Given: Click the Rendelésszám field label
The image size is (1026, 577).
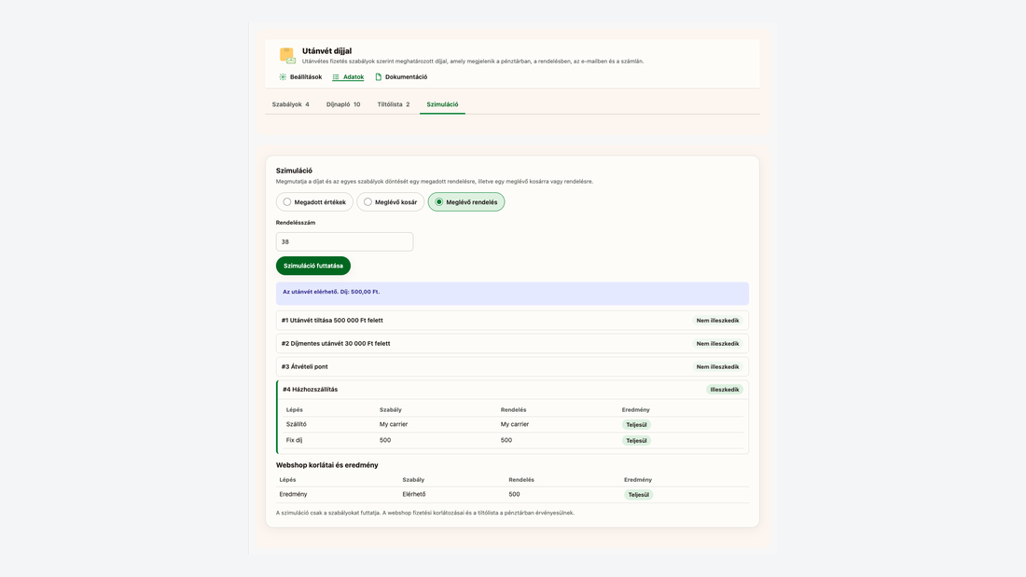Looking at the screenshot, I should pos(296,223).
